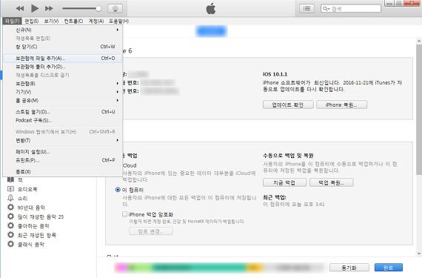422x278 pixels.
Task: Expand the 보관함(B) submenu
Action: 63,84
